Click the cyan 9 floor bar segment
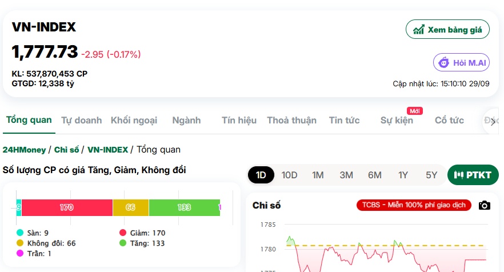The width and height of the screenshot is (504, 272). 19,207
